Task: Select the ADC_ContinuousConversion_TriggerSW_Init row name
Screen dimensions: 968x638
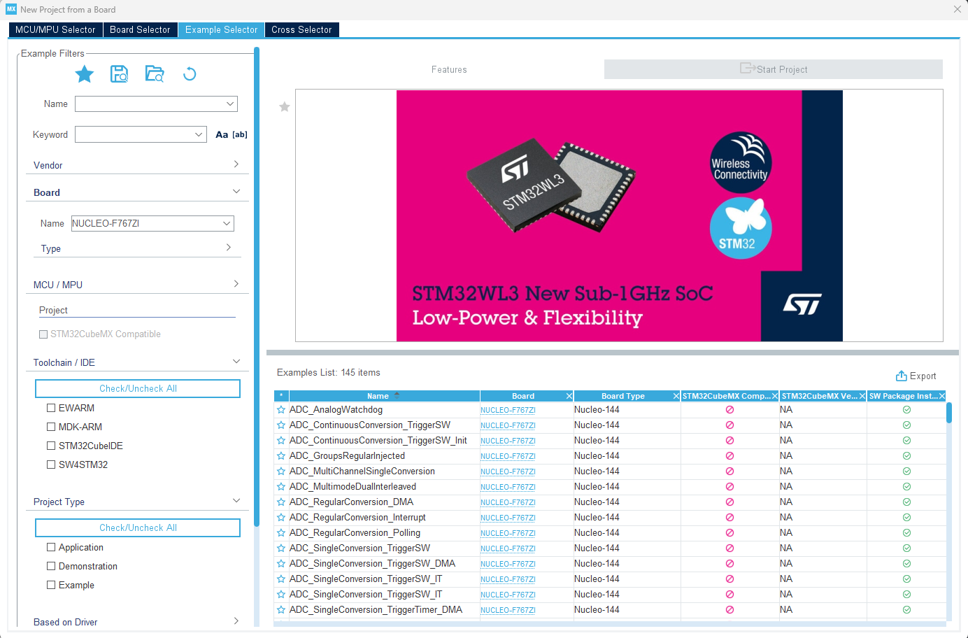Action: coord(378,441)
